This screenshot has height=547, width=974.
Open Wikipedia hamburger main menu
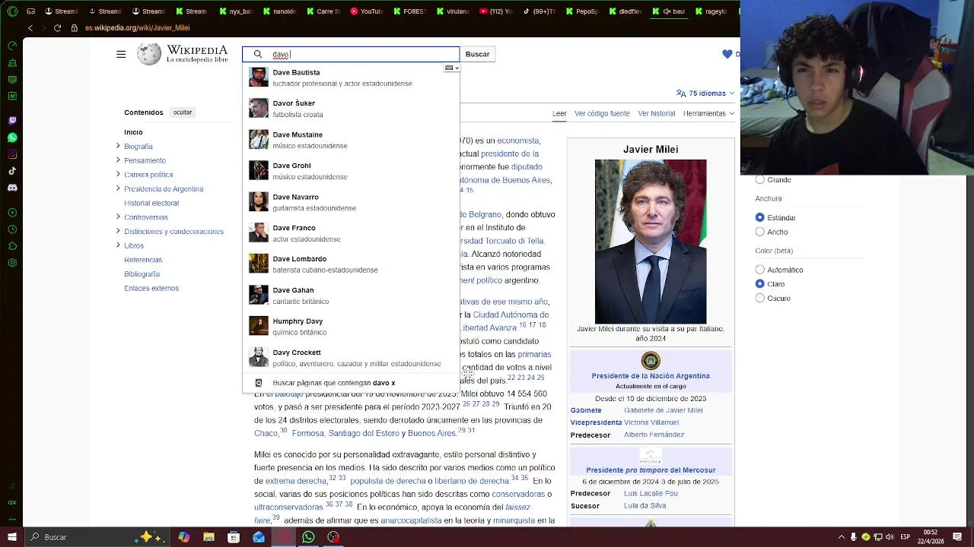(121, 54)
